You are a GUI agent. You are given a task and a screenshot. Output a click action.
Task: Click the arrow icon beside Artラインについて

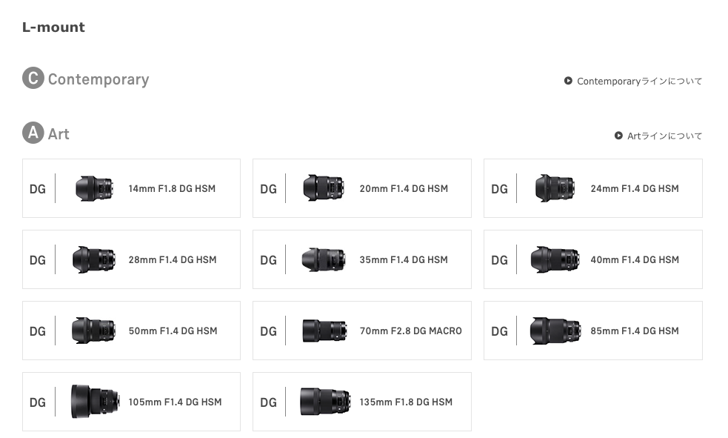(618, 136)
